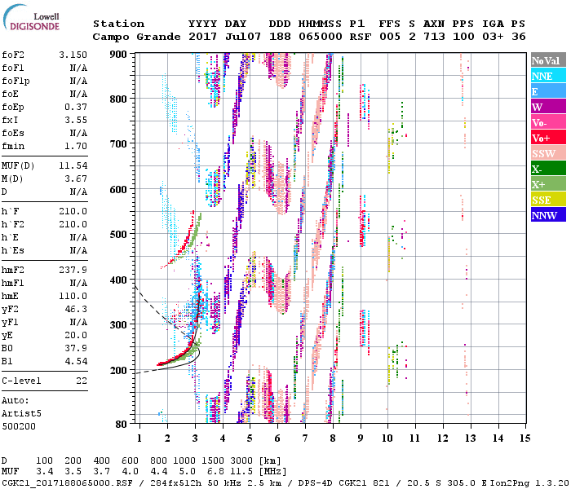Select the NoVal legend swatch
The width and height of the screenshot is (571, 489).
547,60
